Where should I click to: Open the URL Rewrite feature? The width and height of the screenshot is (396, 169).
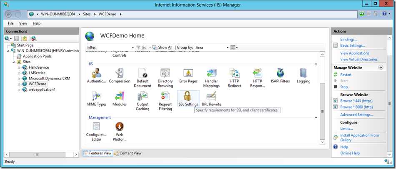211,99
